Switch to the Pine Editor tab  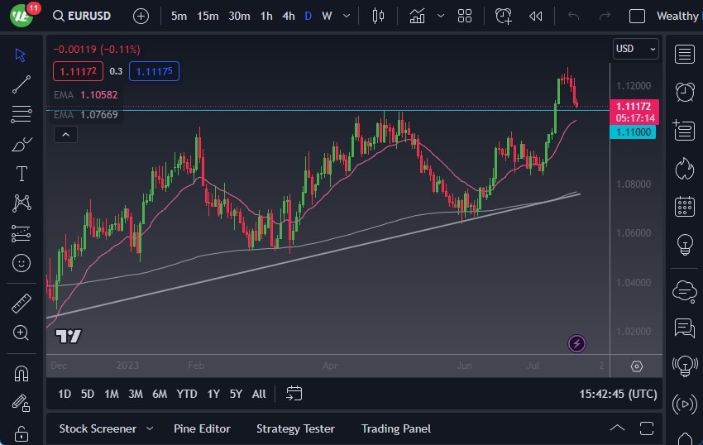202,428
